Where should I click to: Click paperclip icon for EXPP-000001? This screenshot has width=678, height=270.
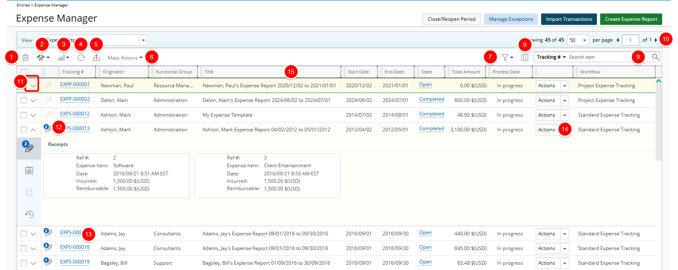(x=48, y=85)
